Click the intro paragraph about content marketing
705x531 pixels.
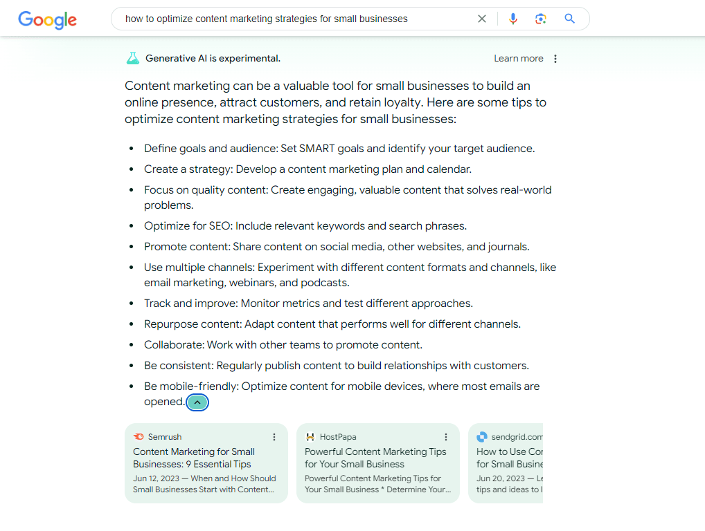[x=335, y=102]
